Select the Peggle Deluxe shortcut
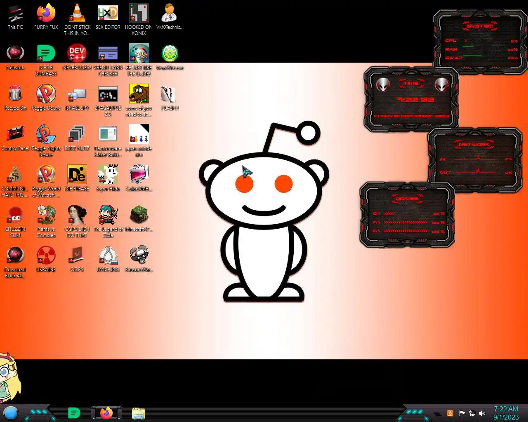Screen dimensions: 528x422 click(46, 98)
